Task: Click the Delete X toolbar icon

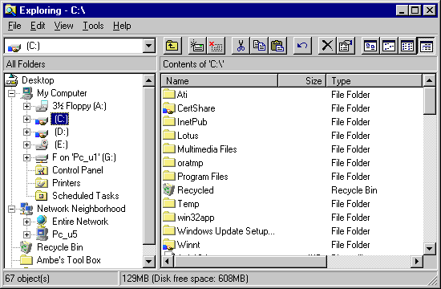Action: coord(327,46)
